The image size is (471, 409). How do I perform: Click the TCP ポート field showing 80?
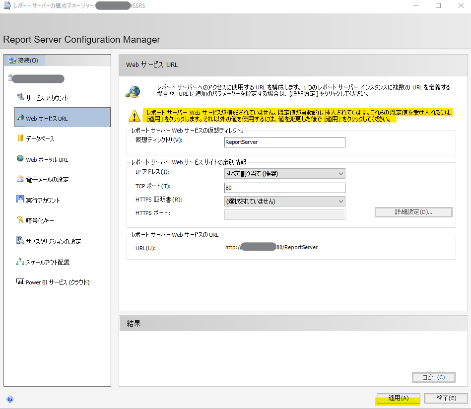(284, 188)
